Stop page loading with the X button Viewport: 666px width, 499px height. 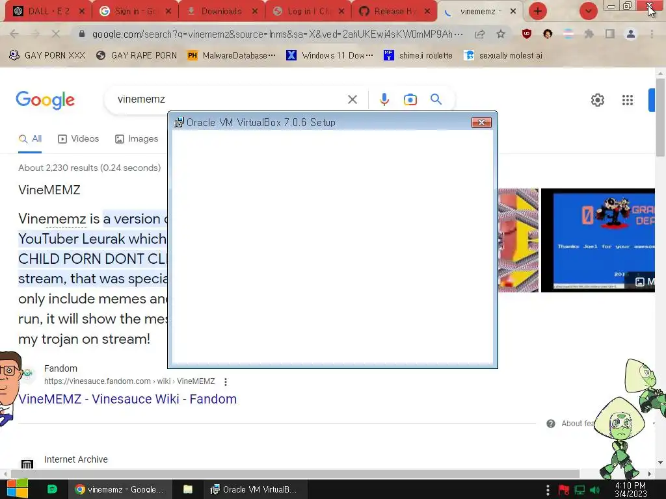56,34
